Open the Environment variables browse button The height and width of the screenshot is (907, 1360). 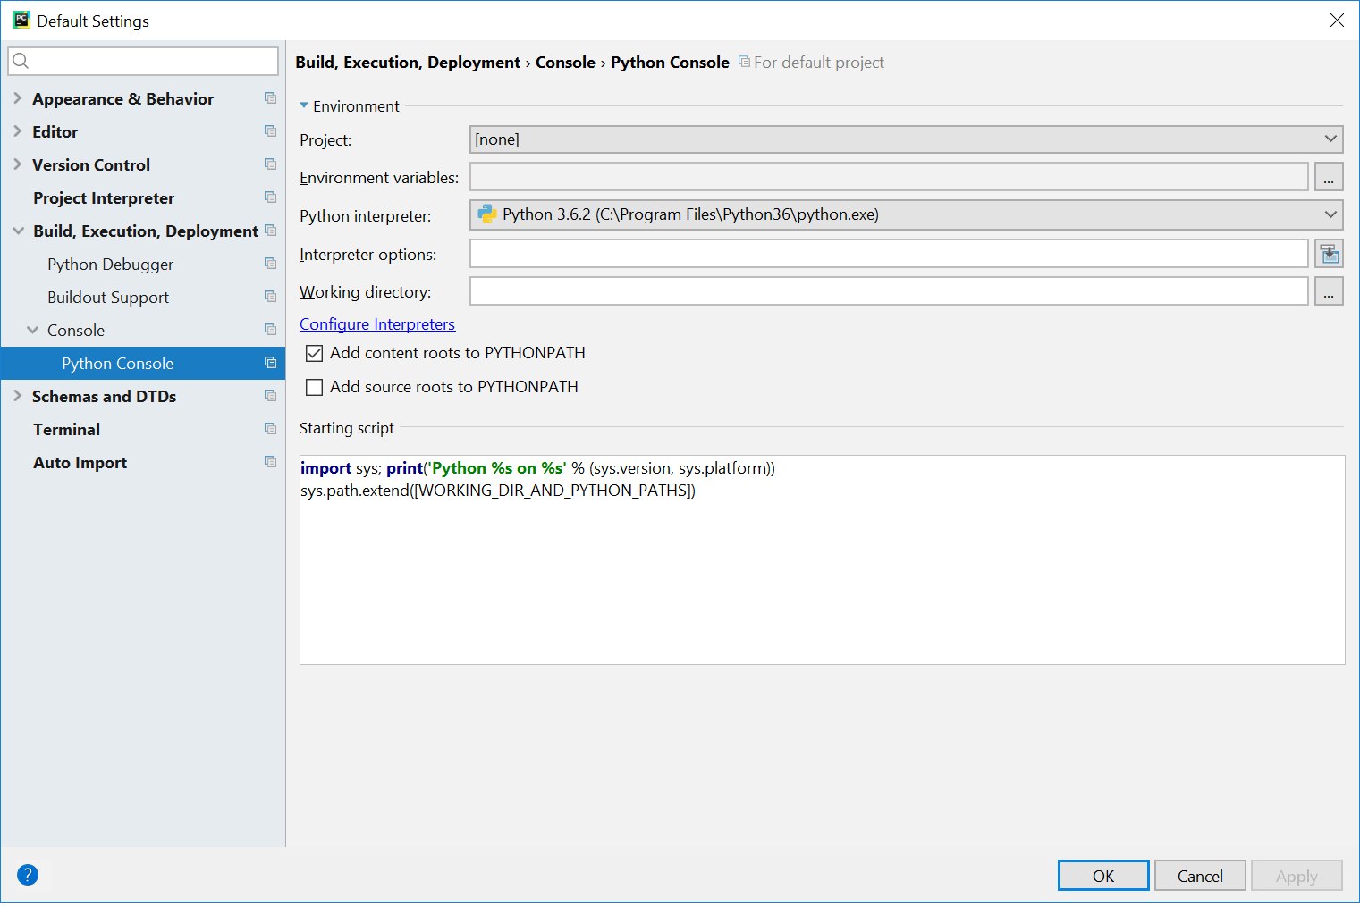[1329, 177]
